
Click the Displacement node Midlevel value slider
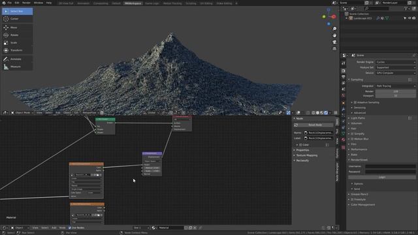coord(152,168)
